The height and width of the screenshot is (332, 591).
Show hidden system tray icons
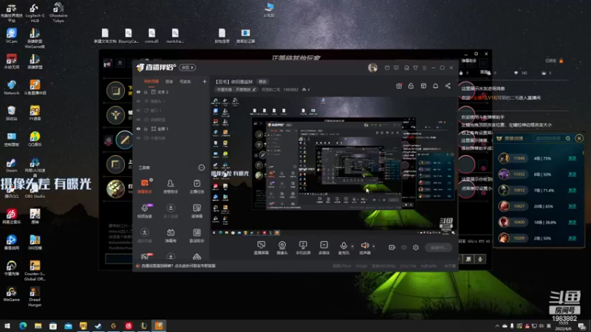[x=497, y=326]
